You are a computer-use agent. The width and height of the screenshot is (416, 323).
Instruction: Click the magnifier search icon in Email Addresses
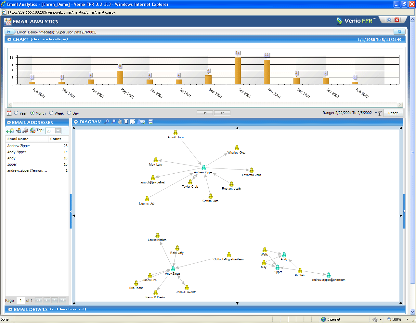coord(25,130)
